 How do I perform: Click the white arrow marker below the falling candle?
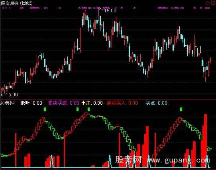(x=201, y=50)
